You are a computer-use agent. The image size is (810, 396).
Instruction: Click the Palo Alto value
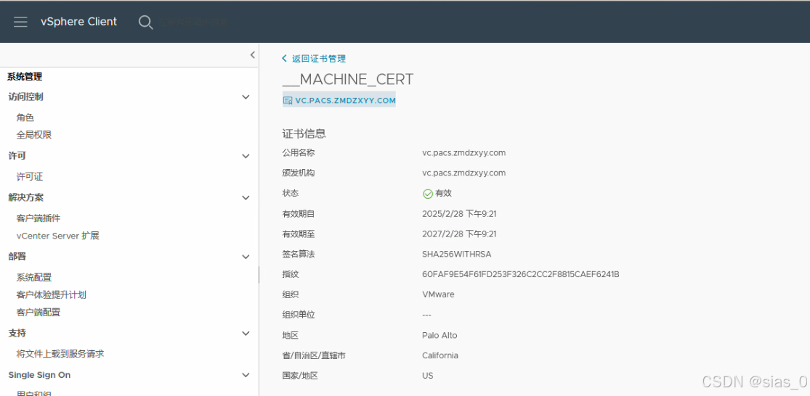coord(440,335)
